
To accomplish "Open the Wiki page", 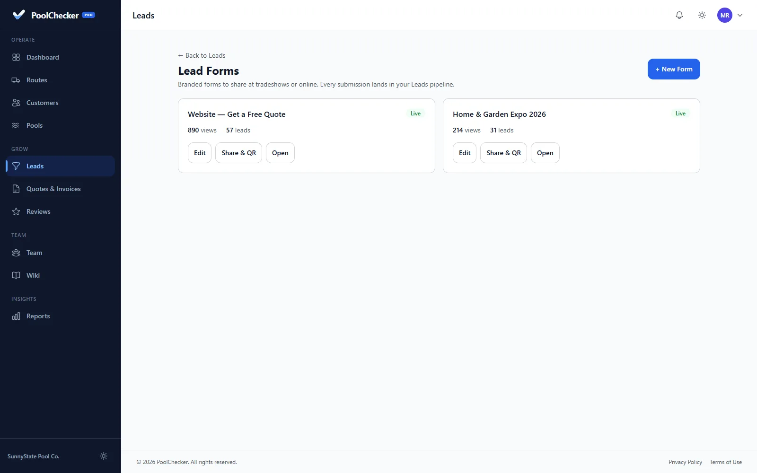I will click(x=61, y=275).
